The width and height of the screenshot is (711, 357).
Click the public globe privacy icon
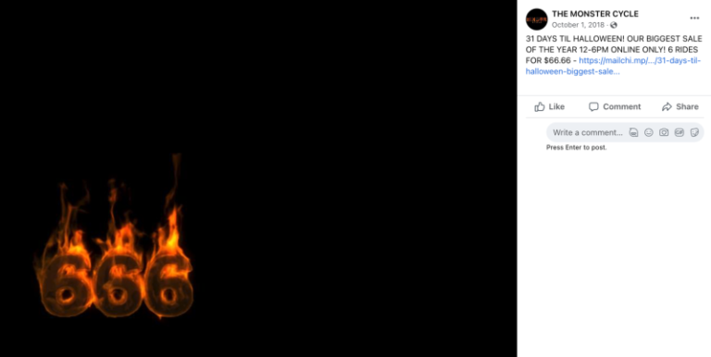[x=614, y=25]
